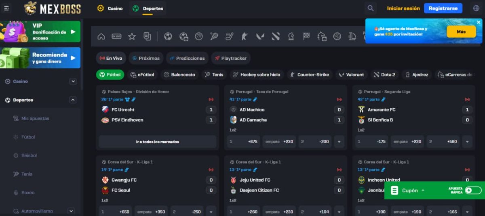Bet on Daejeon Citizen FC at +104

pyautogui.click(x=315, y=212)
